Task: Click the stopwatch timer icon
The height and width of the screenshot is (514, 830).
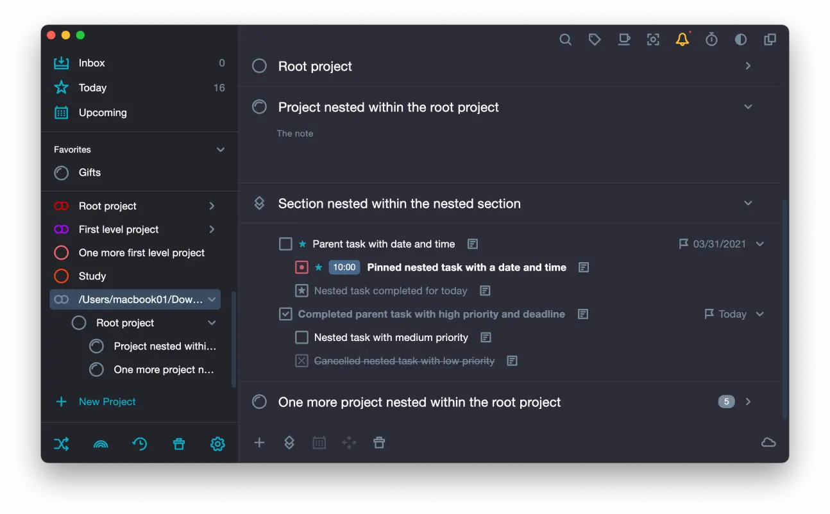Action: [711, 40]
